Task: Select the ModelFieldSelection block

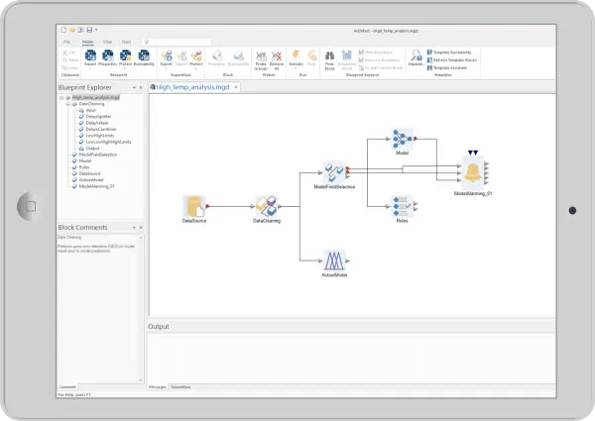Action: pyautogui.click(x=334, y=172)
